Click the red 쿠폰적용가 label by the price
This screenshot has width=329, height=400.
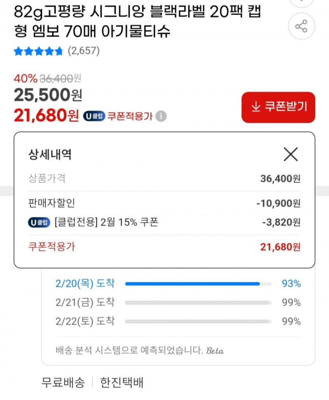click(130, 116)
